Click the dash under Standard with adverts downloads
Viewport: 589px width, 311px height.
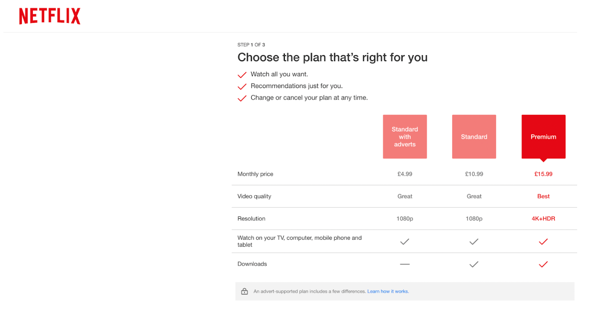(405, 264)
